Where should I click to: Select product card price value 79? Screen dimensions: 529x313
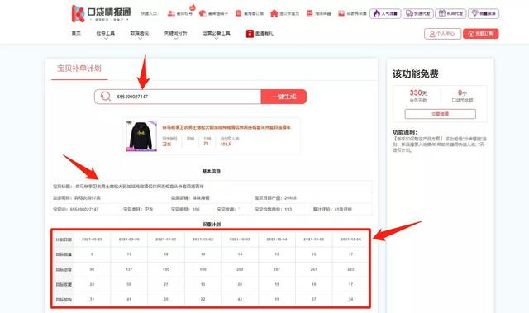pyautogui.click(x=206, y=144)
